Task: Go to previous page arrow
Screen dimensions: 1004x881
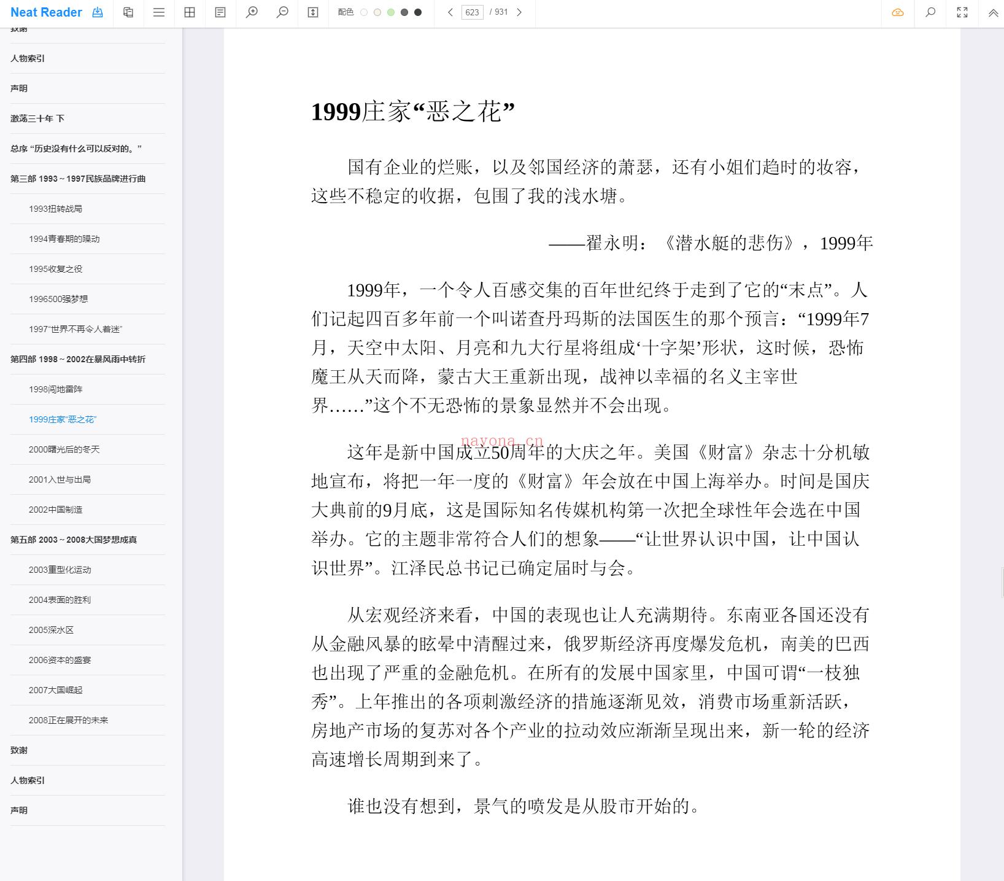Action: click(450, 12)
